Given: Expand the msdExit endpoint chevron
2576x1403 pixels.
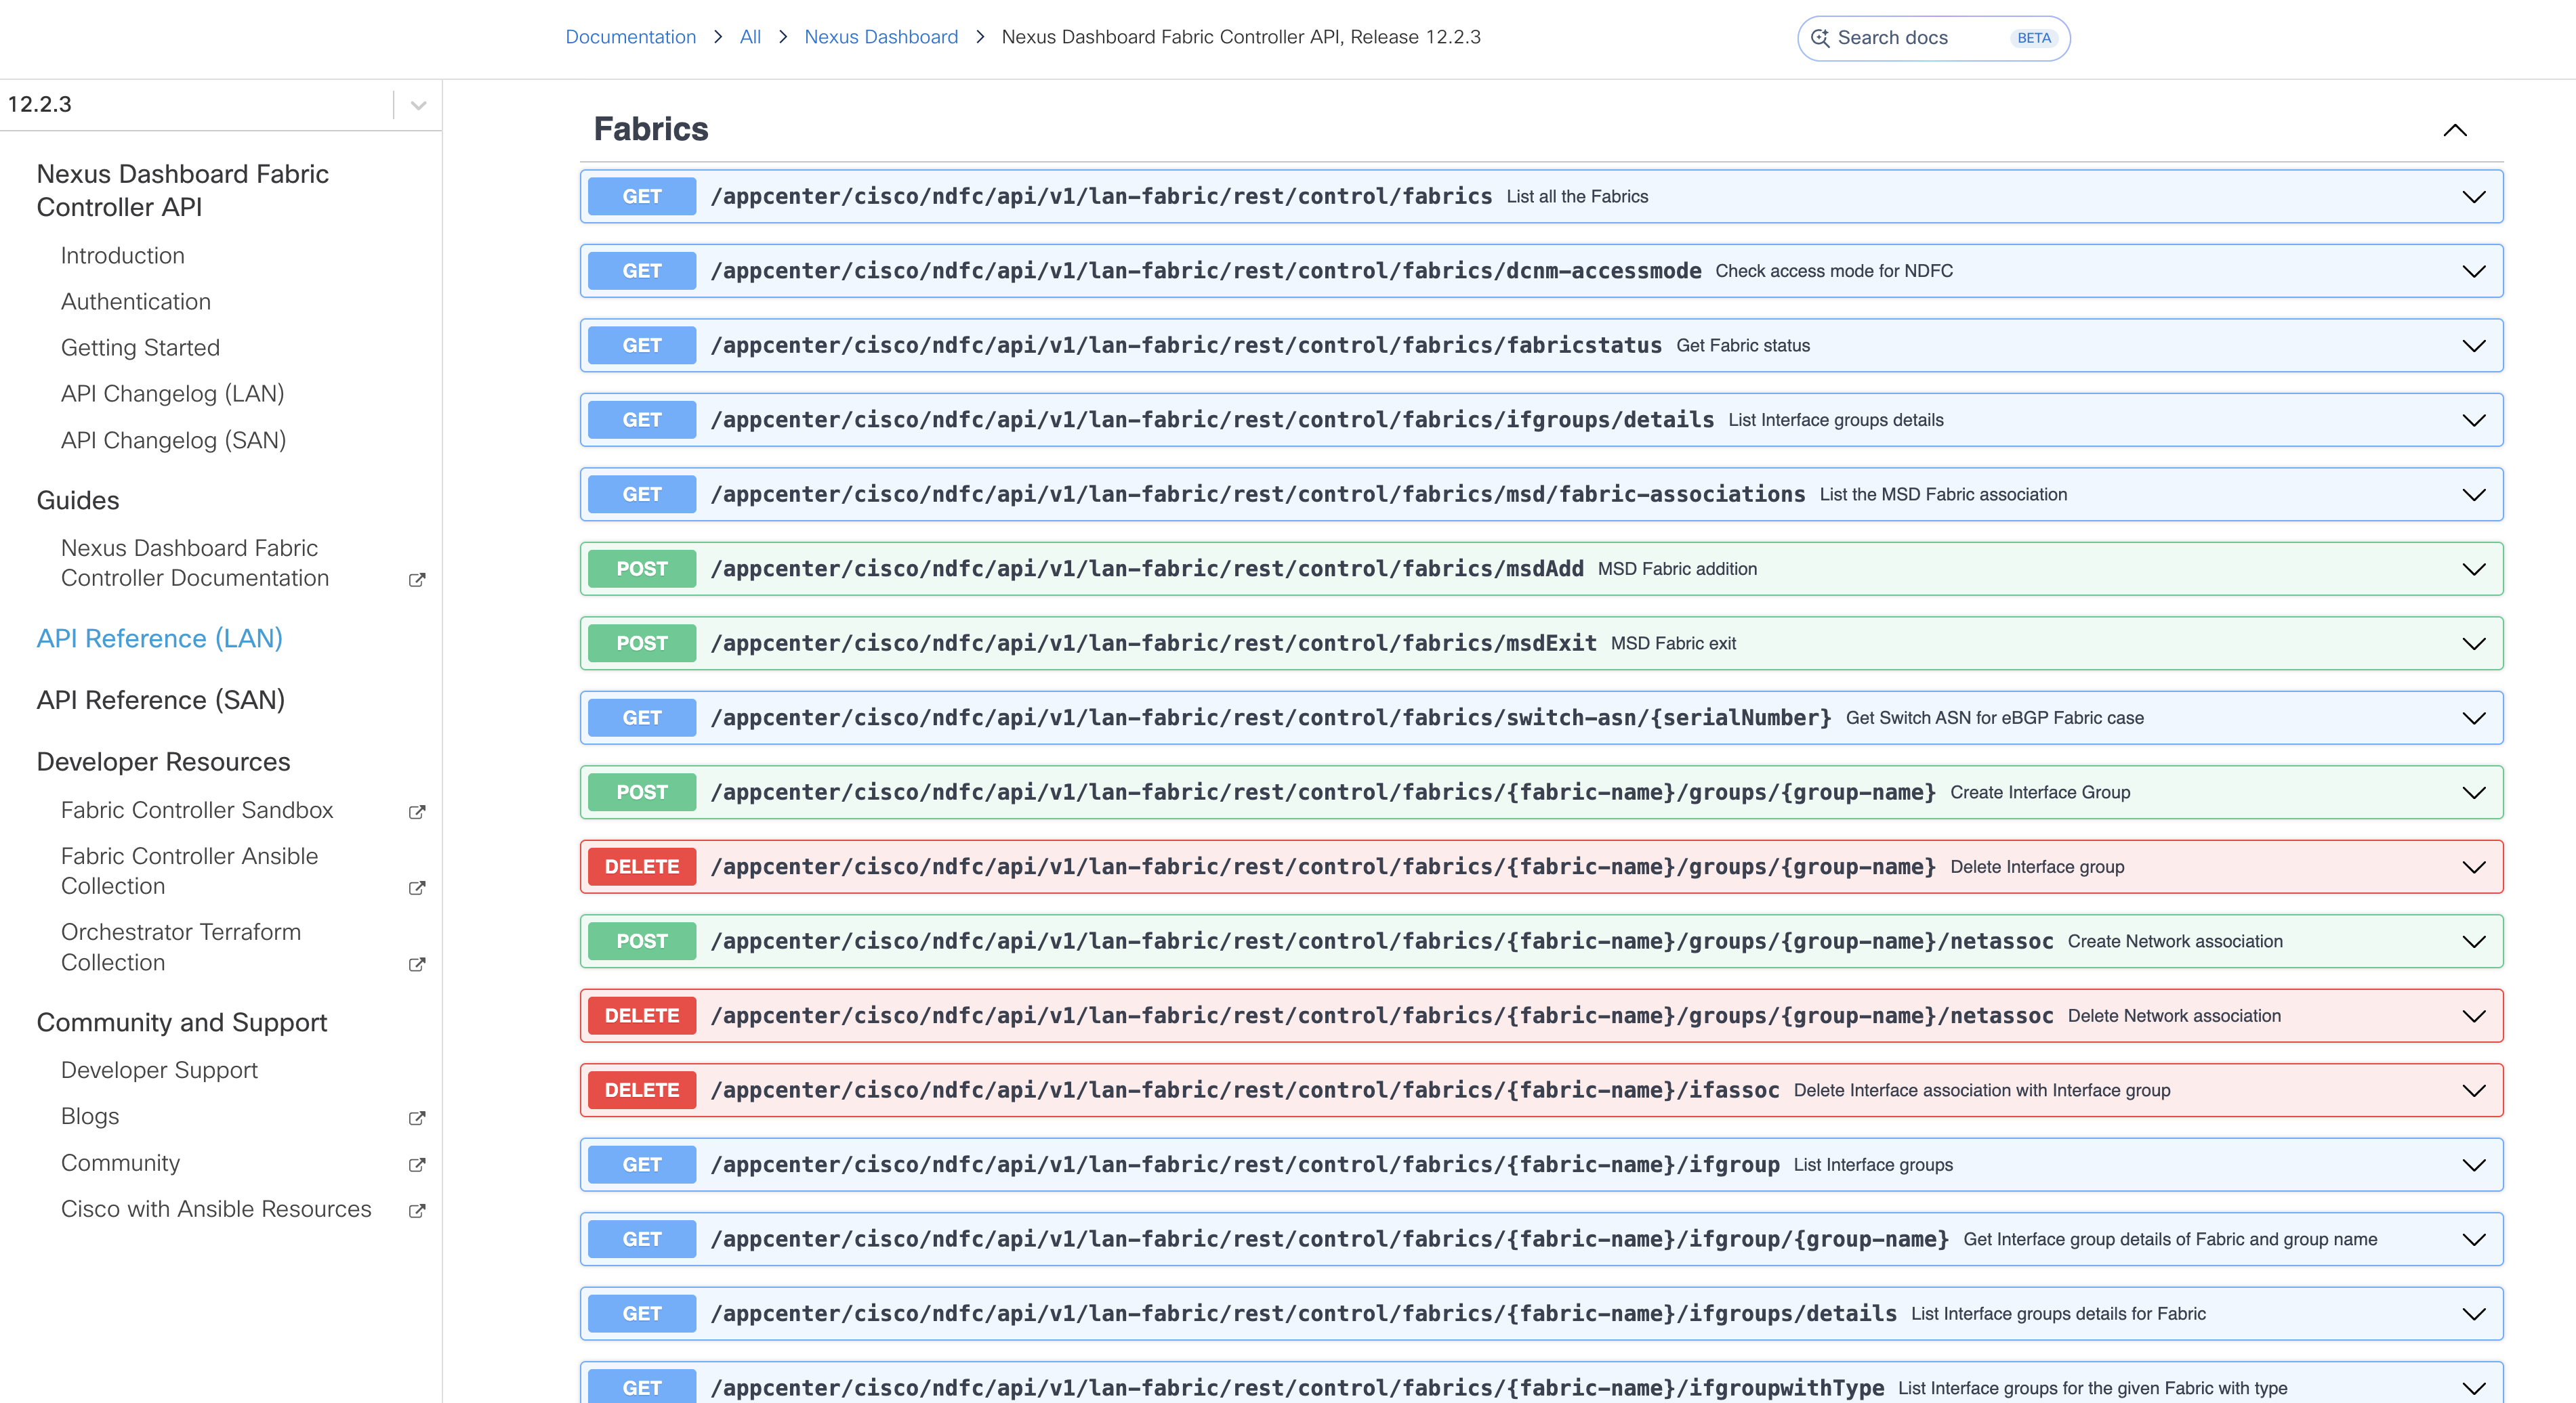Looking at the screenshot, I should (x=2474, y=643).
